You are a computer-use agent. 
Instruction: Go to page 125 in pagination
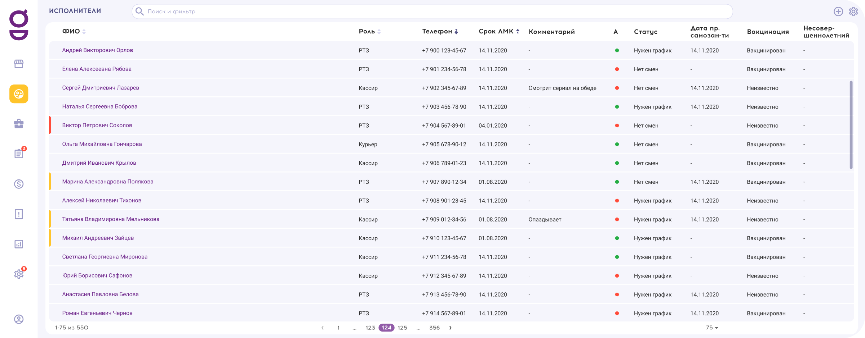click(402, 328)
